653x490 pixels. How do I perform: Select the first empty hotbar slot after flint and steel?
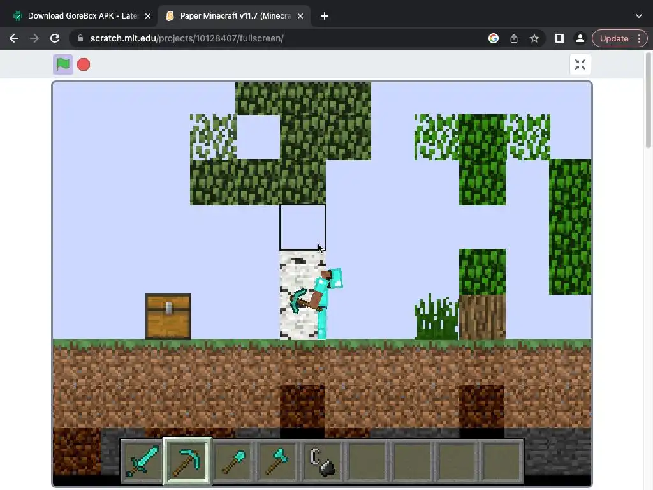(x=368, y=461)
